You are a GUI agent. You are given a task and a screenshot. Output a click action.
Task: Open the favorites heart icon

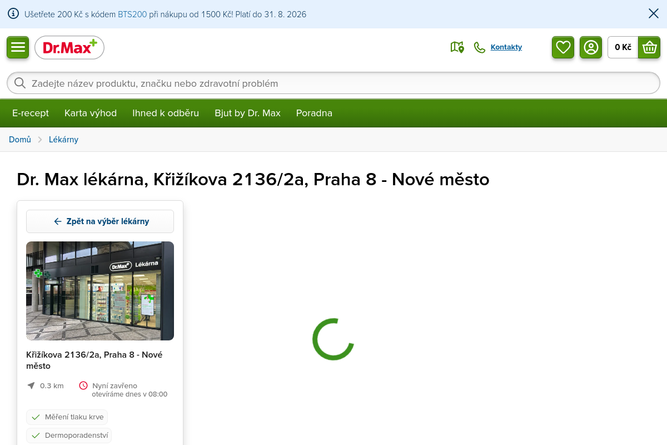click(x=563, y=47)
